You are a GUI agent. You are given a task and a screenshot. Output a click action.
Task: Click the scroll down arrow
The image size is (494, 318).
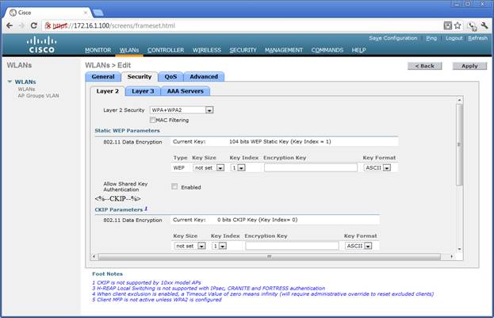[x=459, y=249]
